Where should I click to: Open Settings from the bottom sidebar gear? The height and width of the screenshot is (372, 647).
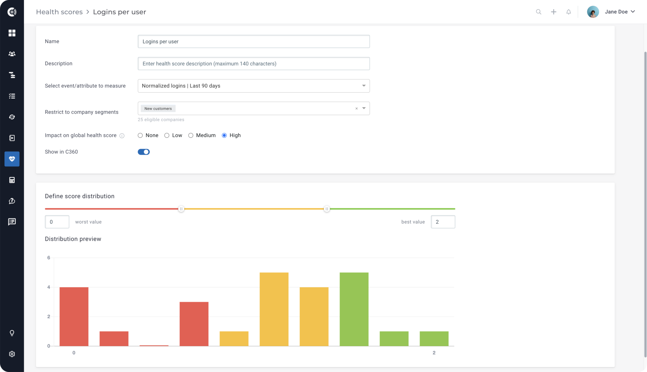click(x=12, y=354)
